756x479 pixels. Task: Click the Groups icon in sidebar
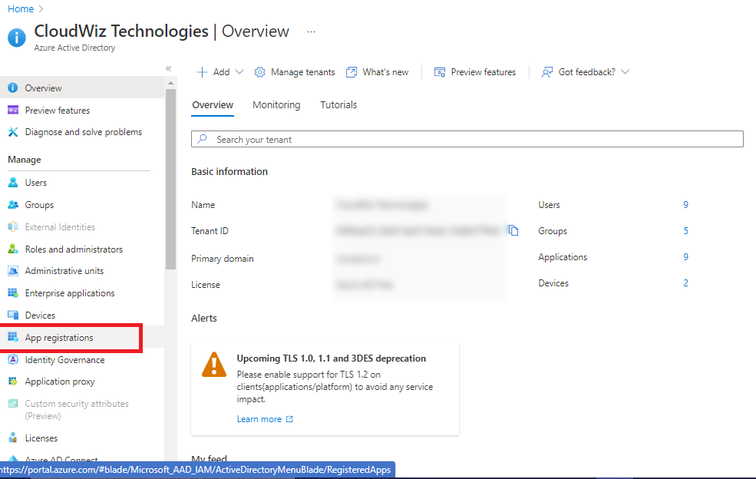[x=12, y=205]
